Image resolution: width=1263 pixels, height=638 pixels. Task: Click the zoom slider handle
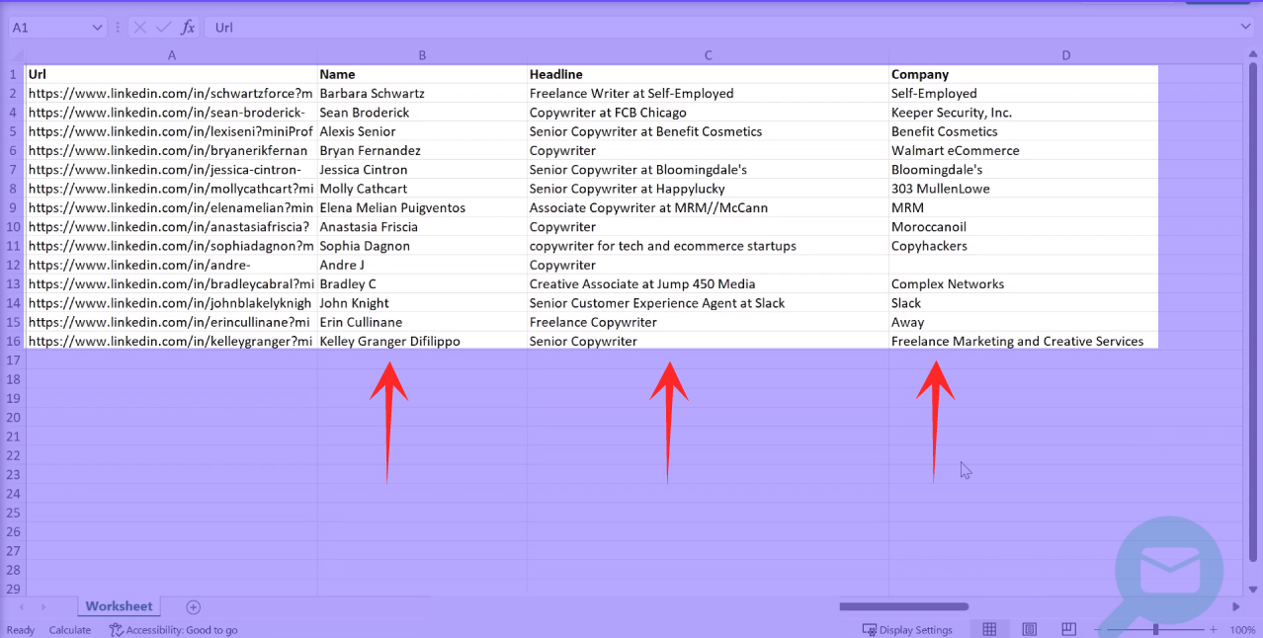1155,630
